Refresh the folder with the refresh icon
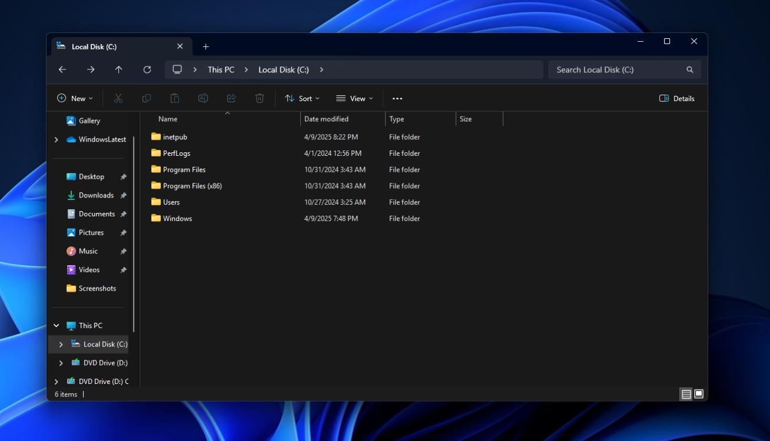This screenshot has height=441, width=770. (x=147, y=69)
